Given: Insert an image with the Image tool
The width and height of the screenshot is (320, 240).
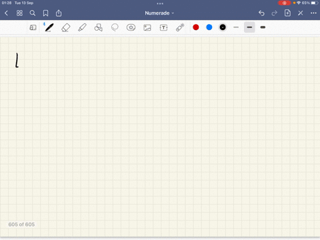Looking at the screenshot, I should click(147, 27).
